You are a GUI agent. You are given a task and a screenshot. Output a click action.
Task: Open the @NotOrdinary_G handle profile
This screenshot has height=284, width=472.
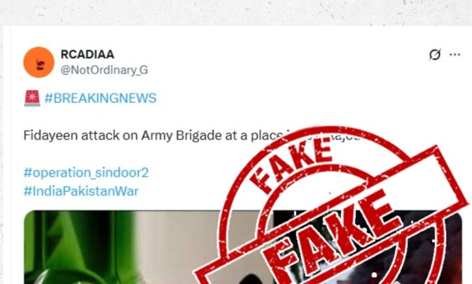tap(104, 70)
